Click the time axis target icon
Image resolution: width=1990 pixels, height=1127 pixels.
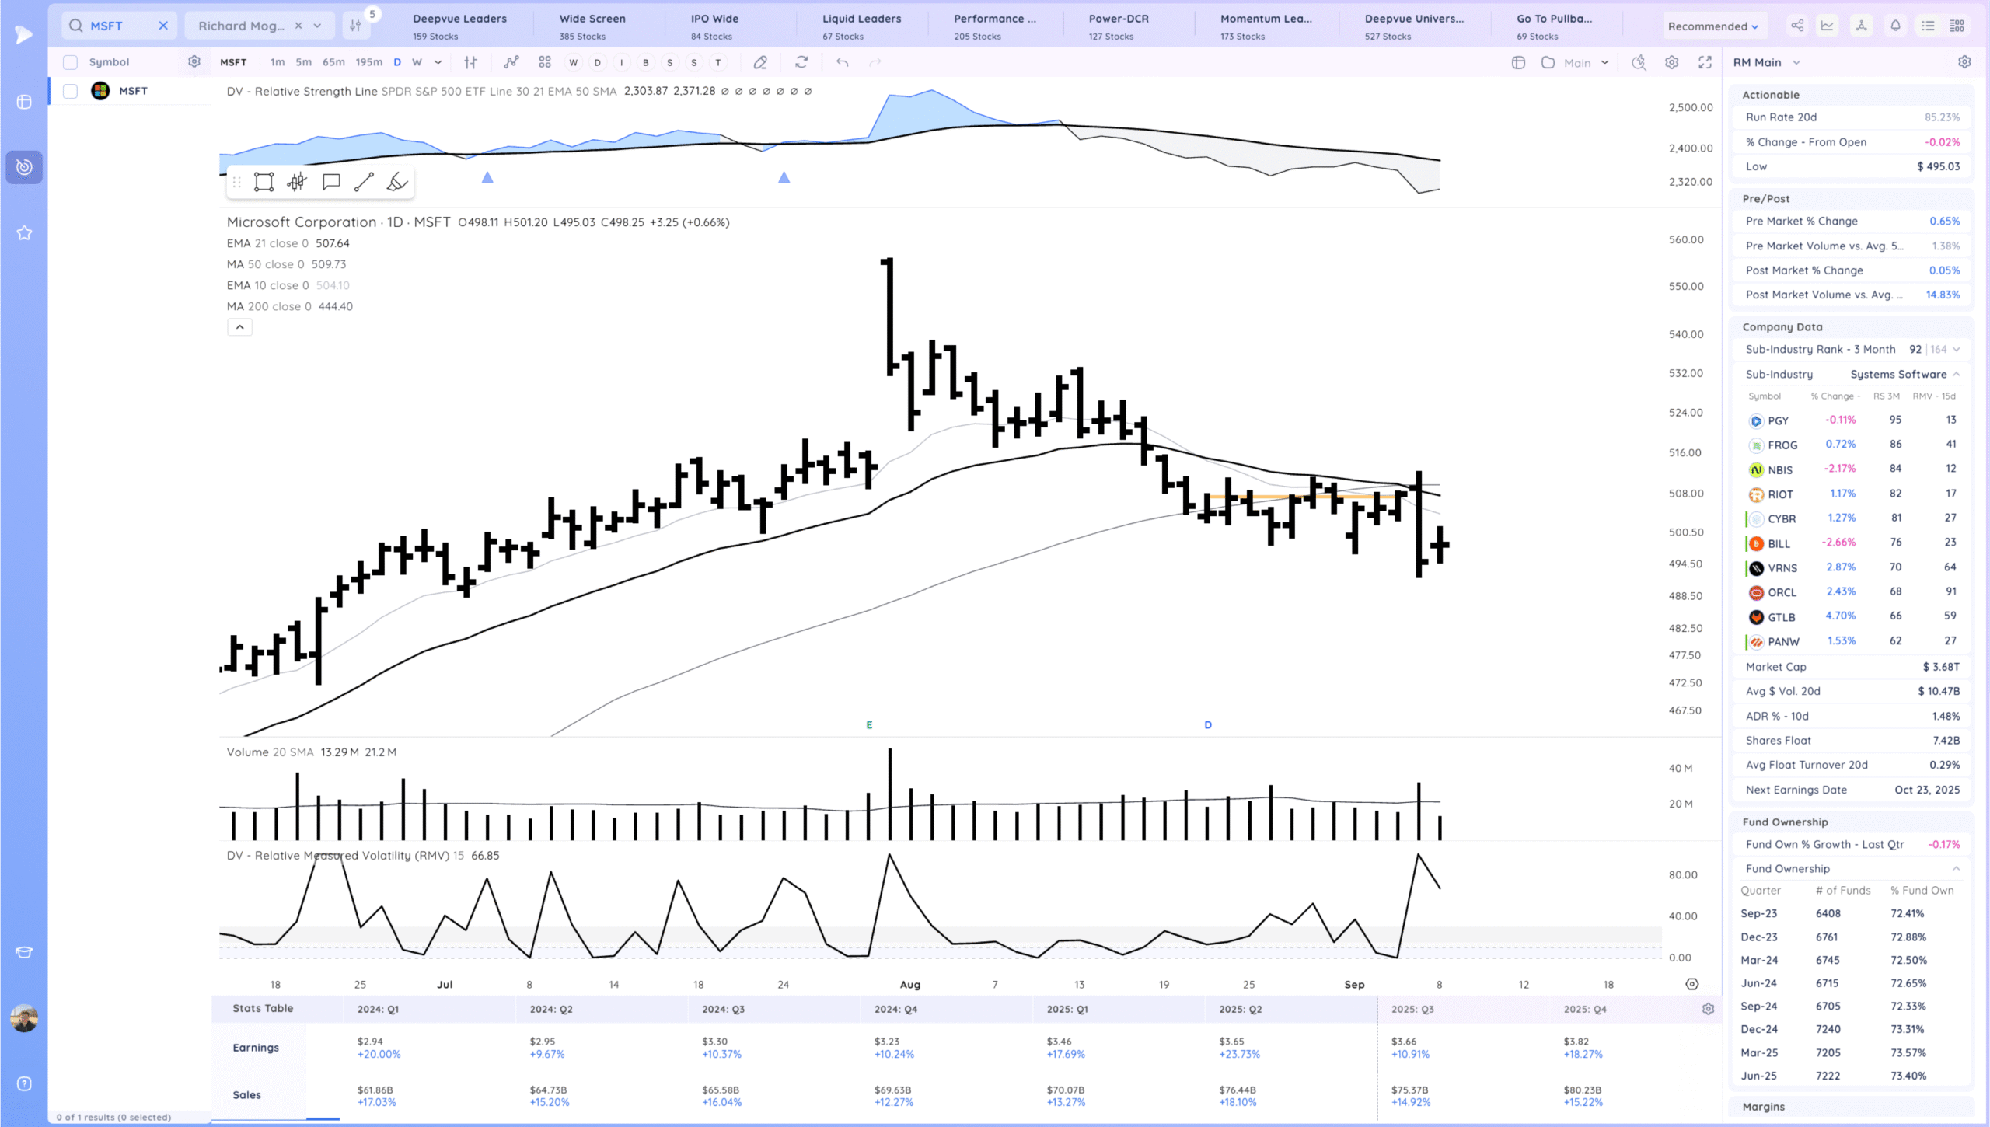click(x=1692, y=984)
